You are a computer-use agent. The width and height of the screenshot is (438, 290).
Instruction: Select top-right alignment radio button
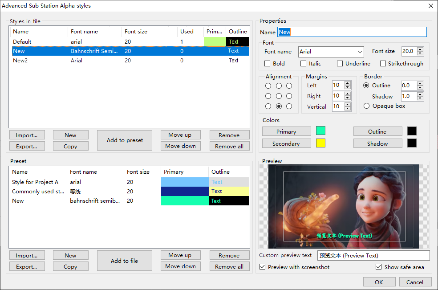click(289, 86)
